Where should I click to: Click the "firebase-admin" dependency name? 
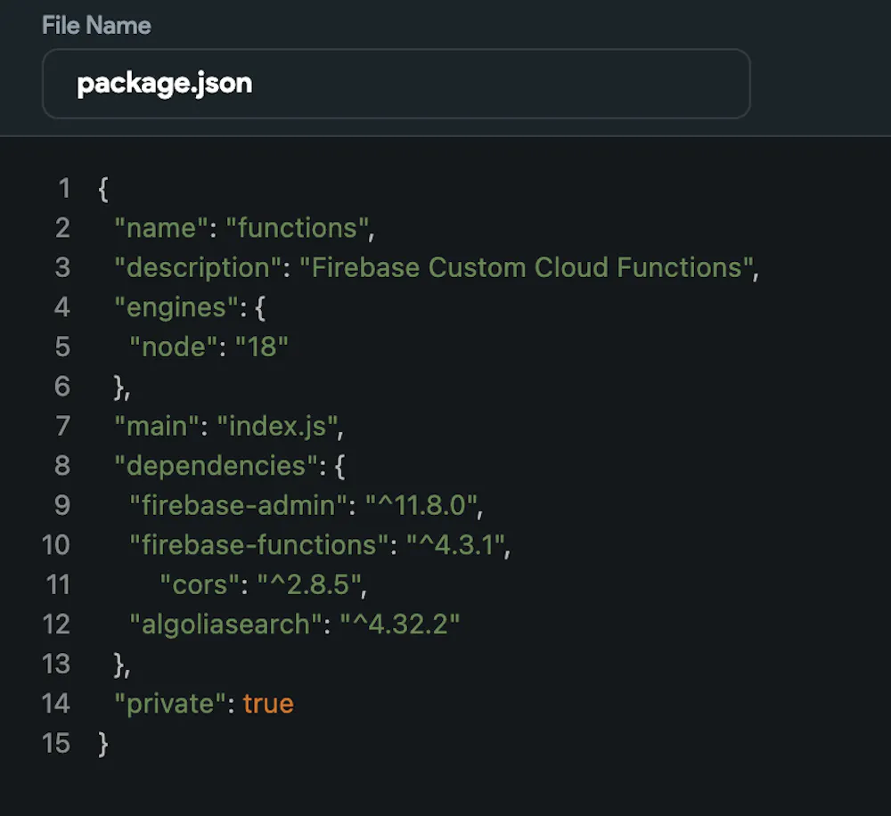tap(238, 506)
